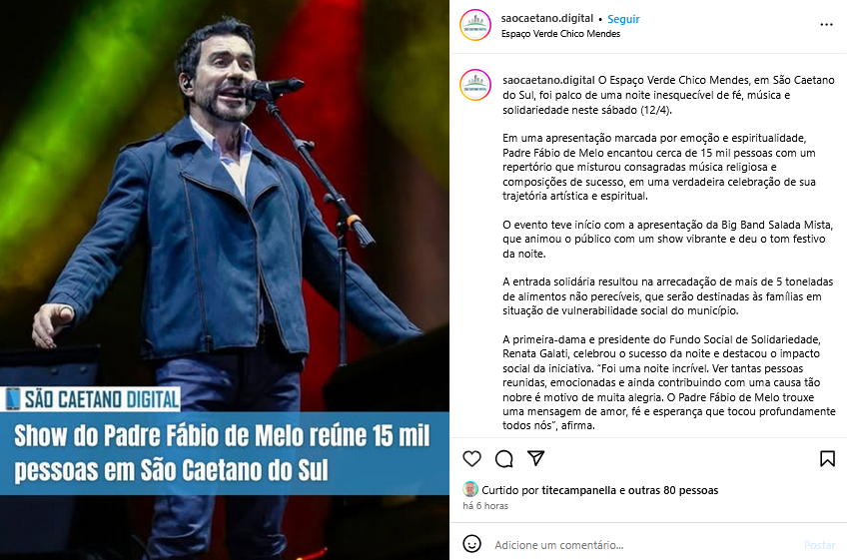Open the three-dot more options menu

(x=826, y=25)
